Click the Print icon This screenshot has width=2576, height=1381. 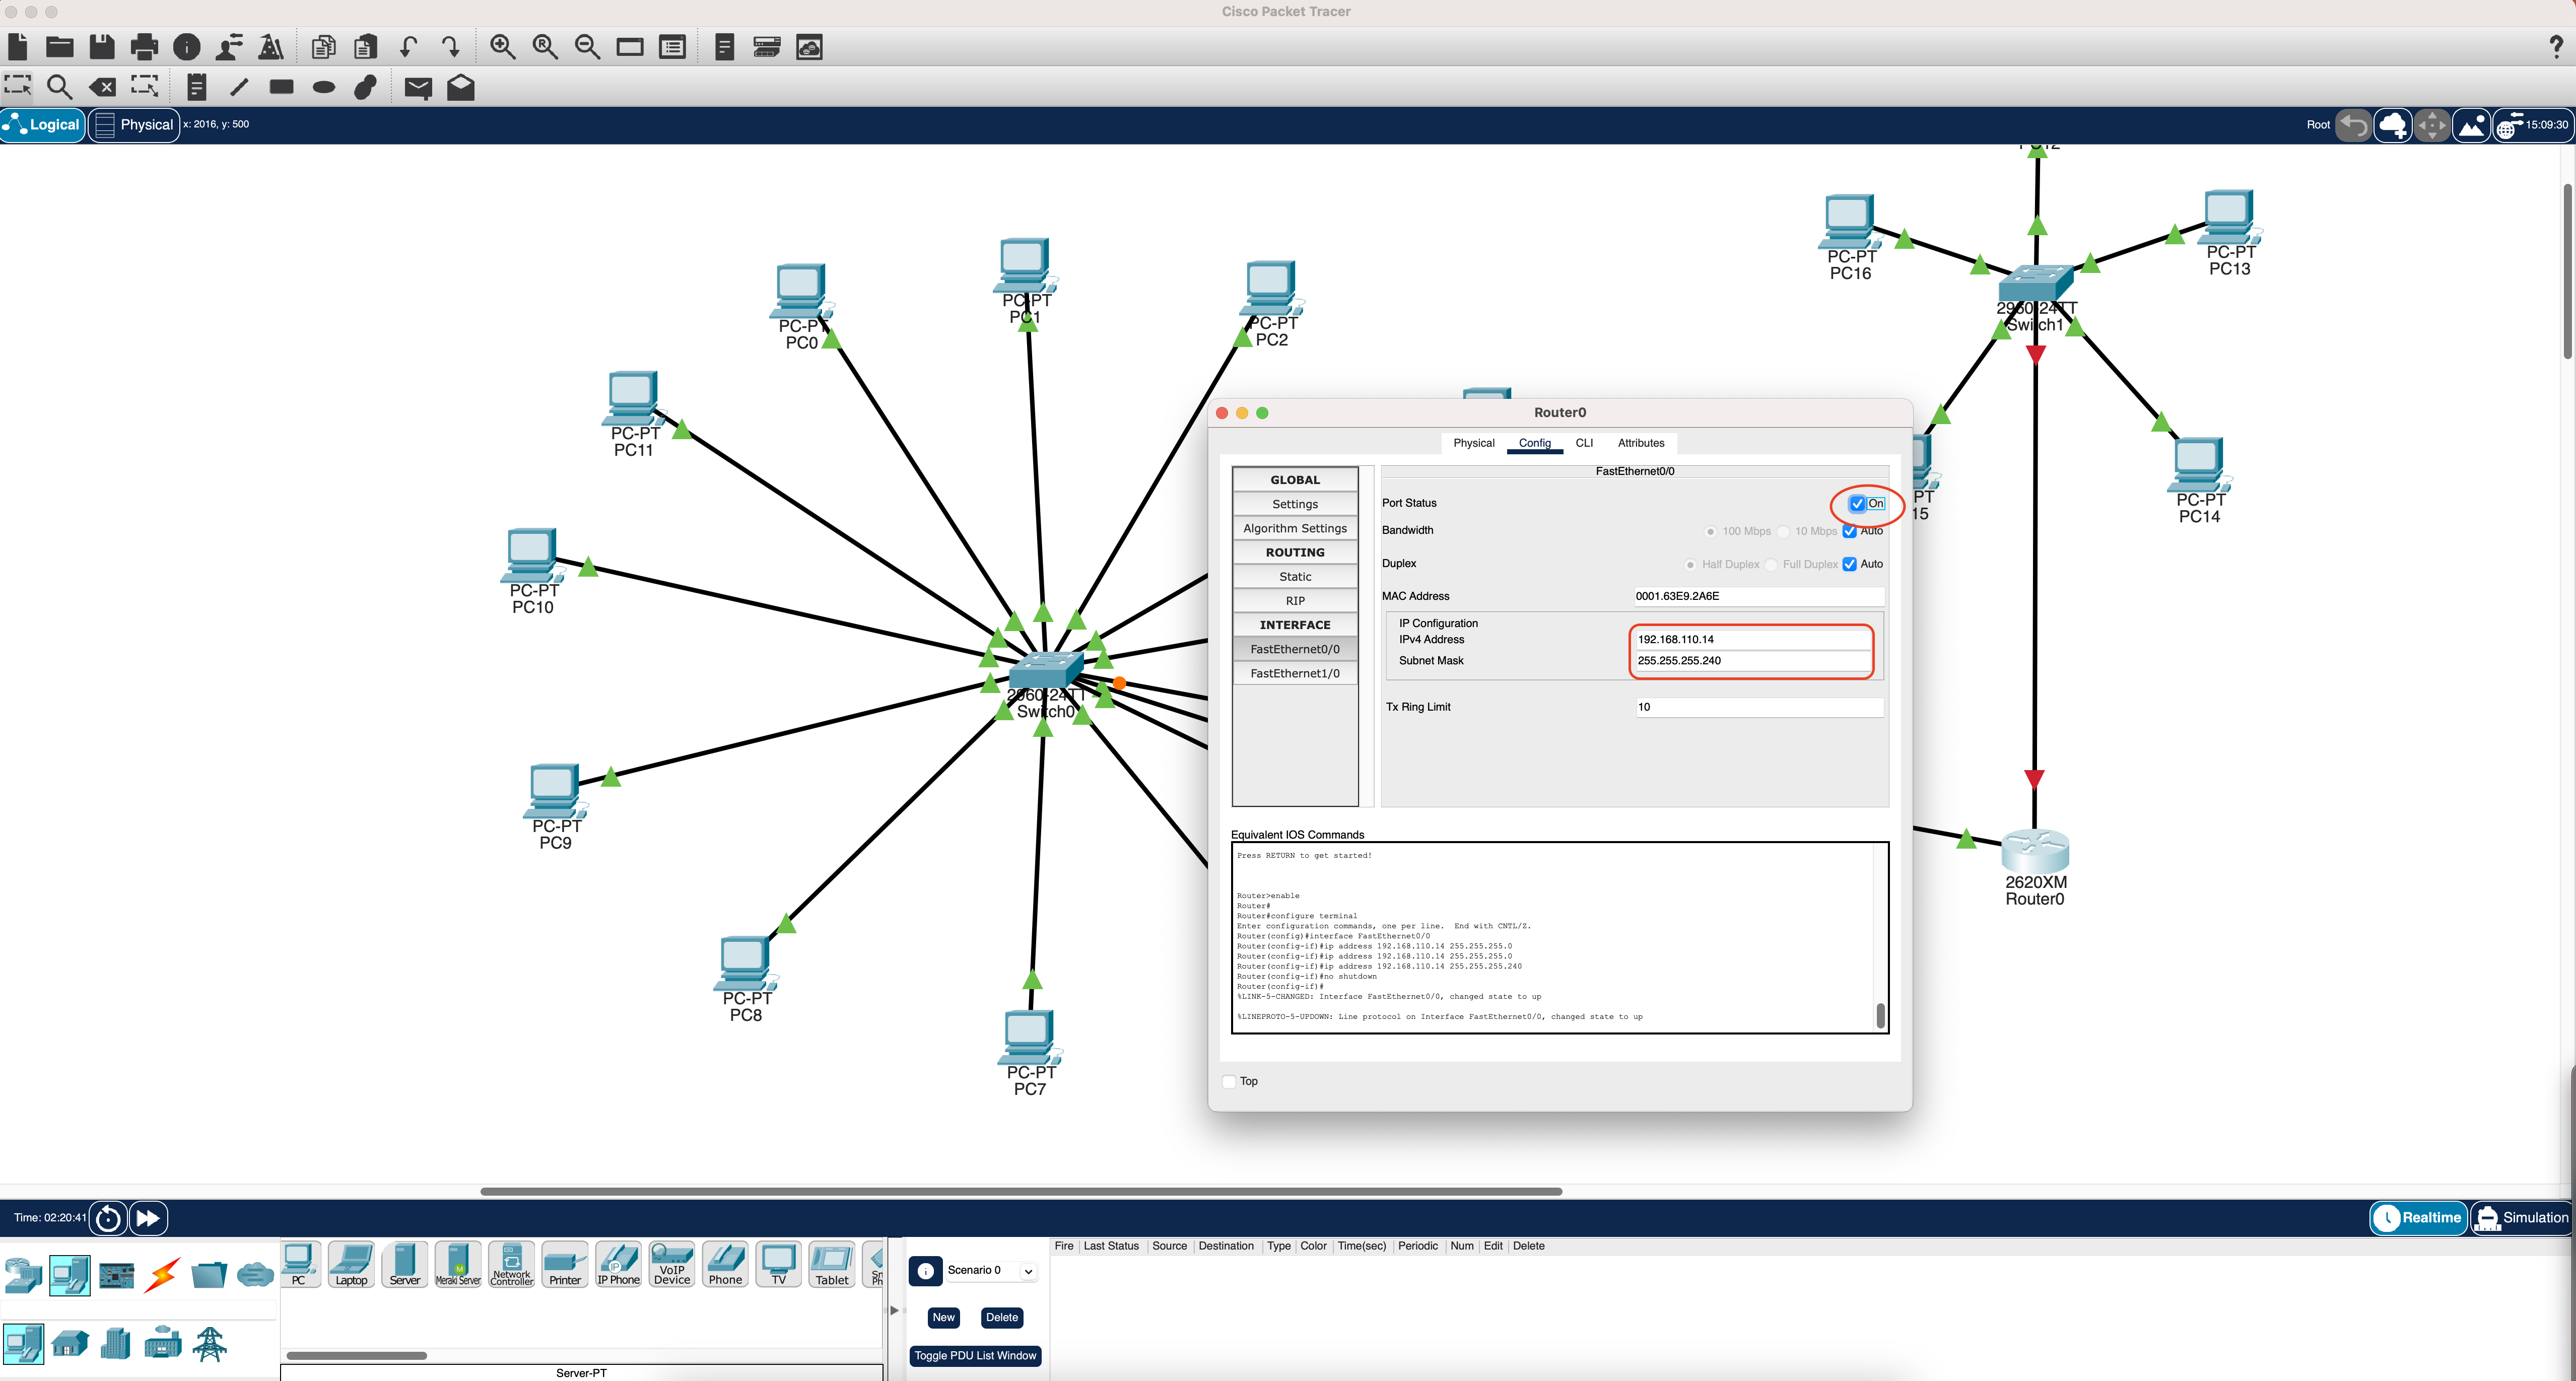pos(145,46)
